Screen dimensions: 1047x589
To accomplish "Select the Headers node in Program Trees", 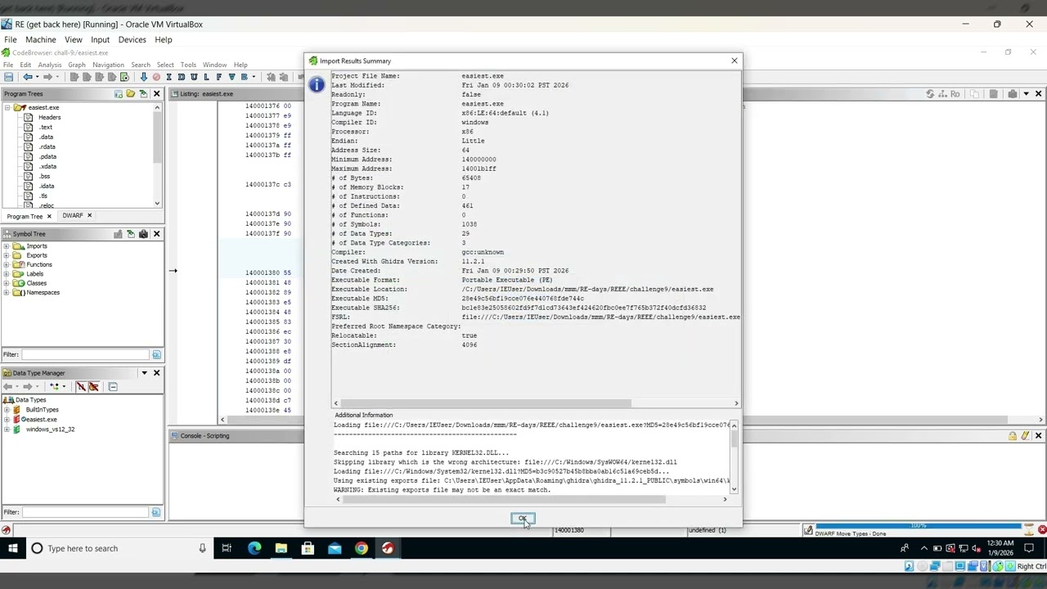I will [49, 117].
